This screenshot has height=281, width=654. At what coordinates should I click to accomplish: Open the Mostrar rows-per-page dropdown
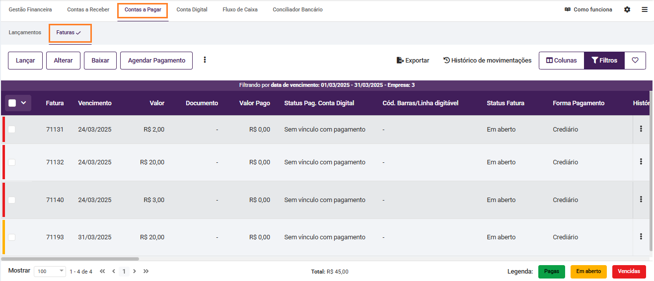pyautogui.click(x=50, y=272)
